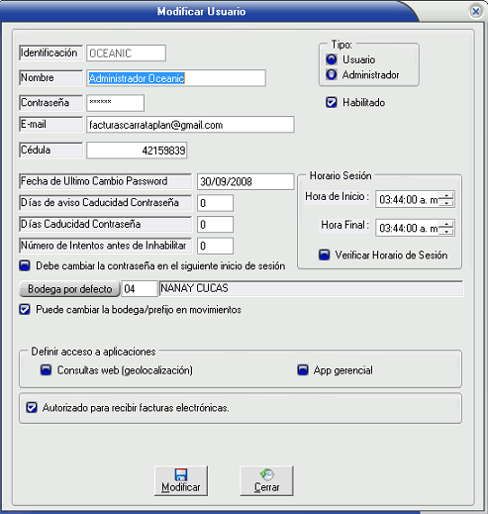488x514 pixels.
Task: Enable Verificar Horario de Sesión
Action: pyautogui.click(x=325, y=255)
